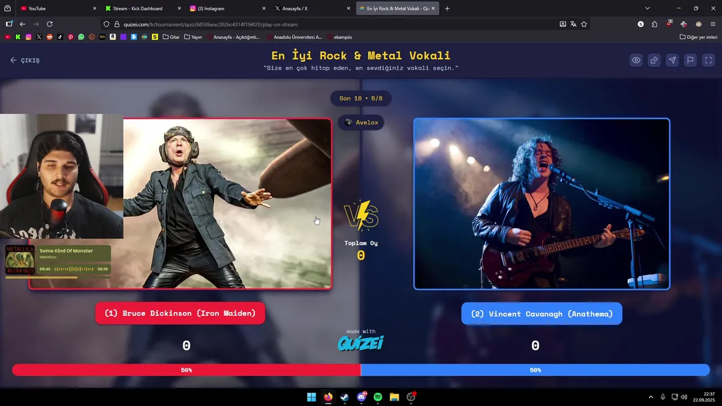Click Vincent Cavanagh guitarist photo
This screenshot has width=722, height=406.
click(x=541, y=204)
